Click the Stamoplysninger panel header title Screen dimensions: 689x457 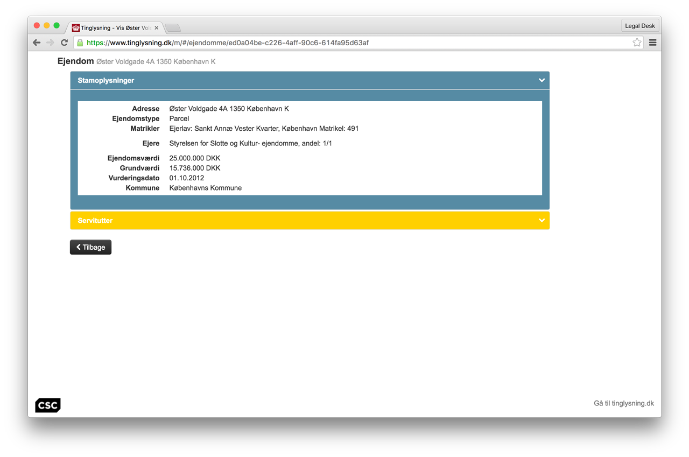pyautogui.click(x=106, y=80)
